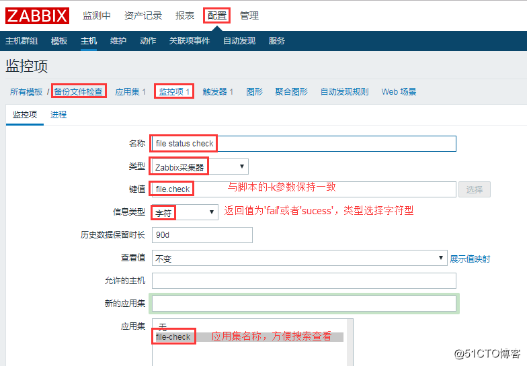Screen dimensions: 527x366
Task: Focus the 键值 input field
Action: [x=304, y=189]
